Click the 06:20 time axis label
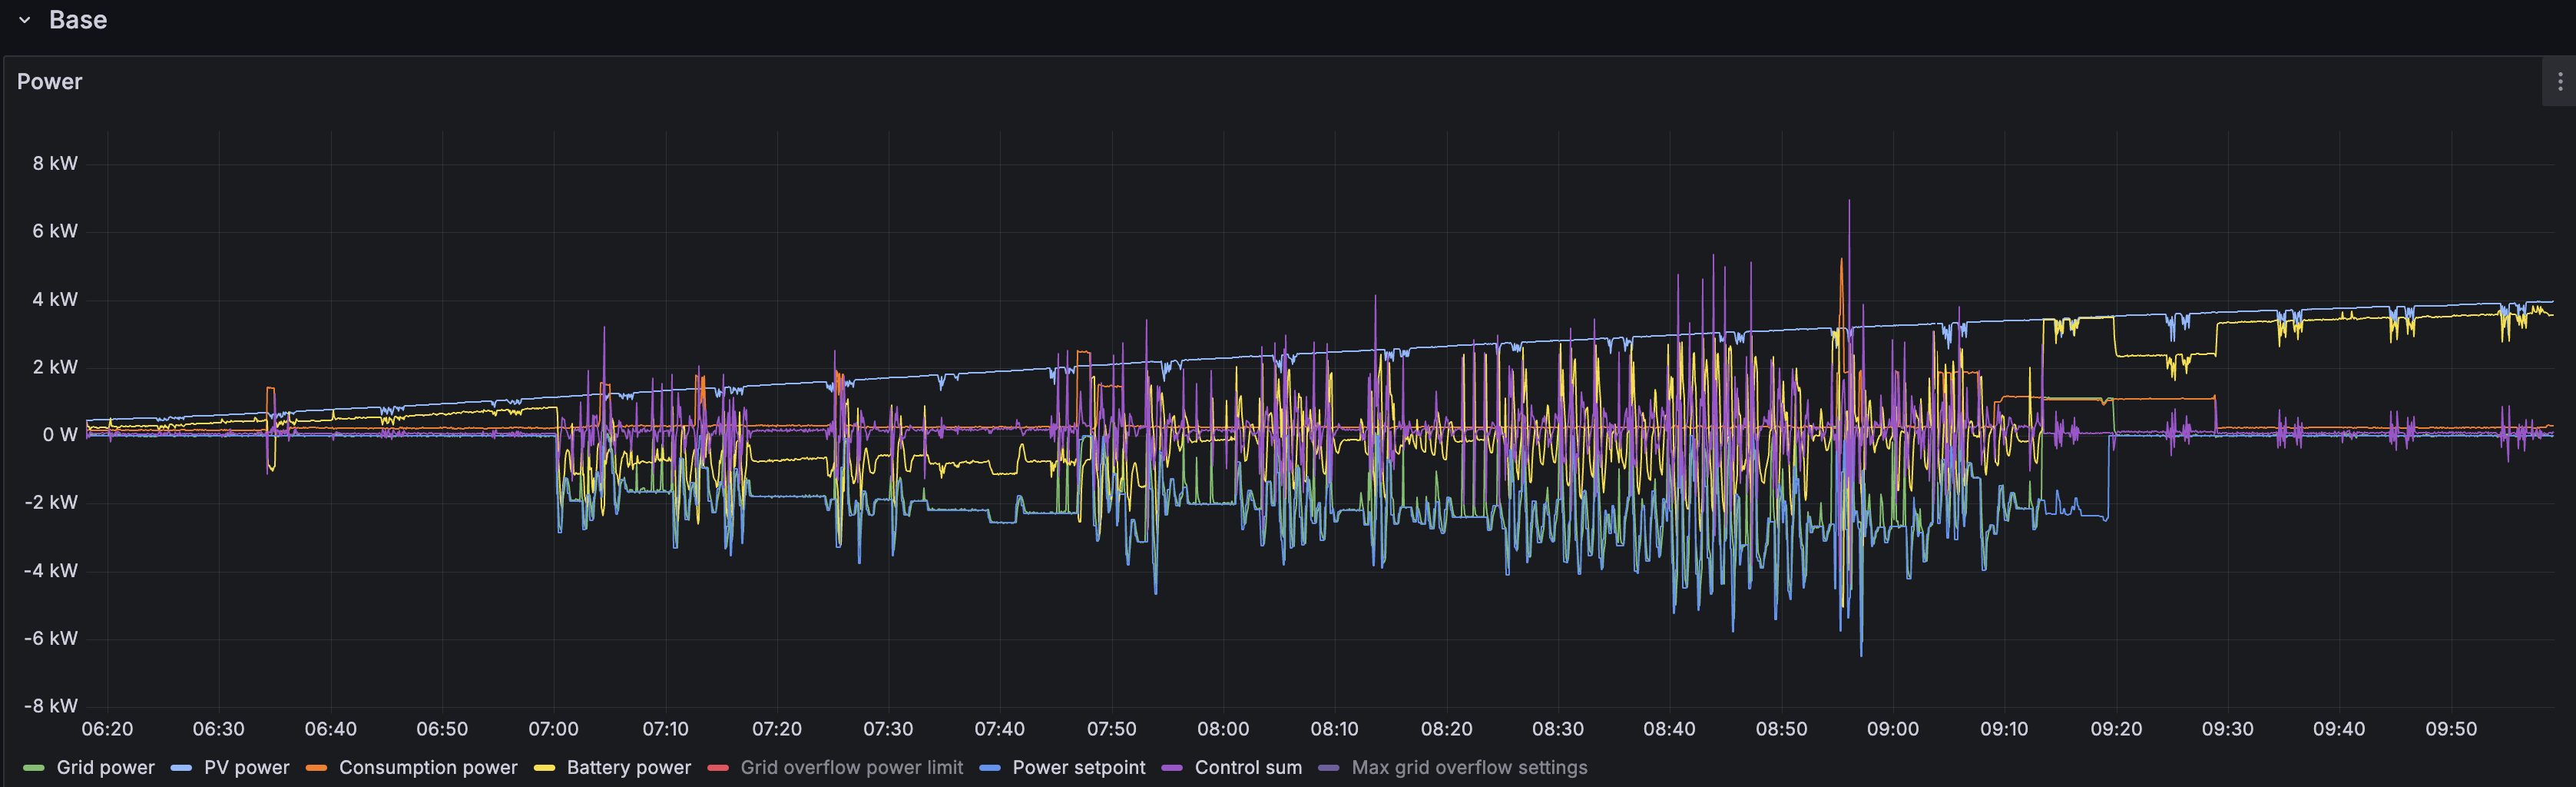 click(x=107, y=730)
